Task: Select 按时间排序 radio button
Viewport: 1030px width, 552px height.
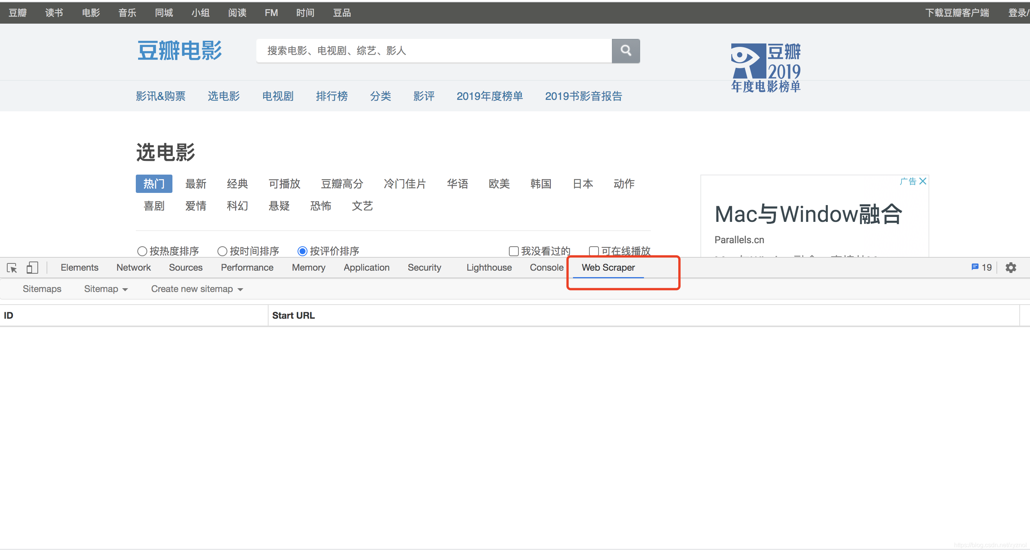Action: pyautogui.click(x=222, y=251)
